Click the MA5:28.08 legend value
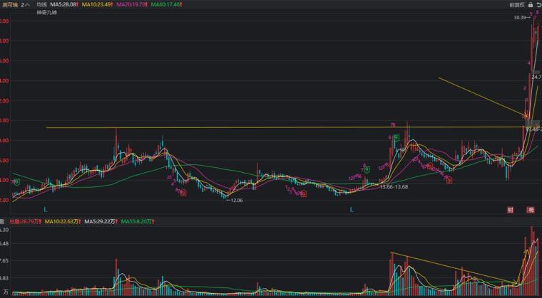This screenshot has width=542, height=298. pyautogui.click(x=63, y=5)
